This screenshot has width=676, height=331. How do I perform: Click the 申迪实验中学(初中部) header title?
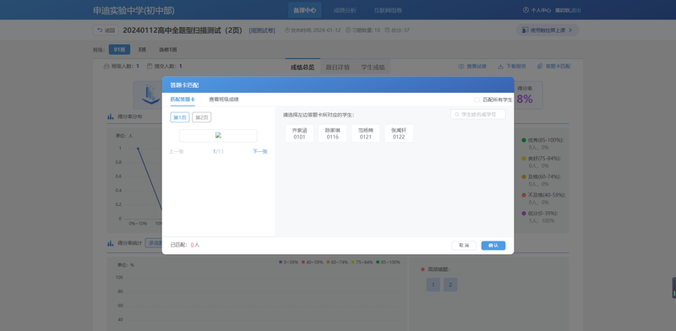pyautogui.click(x=134, y=10)
